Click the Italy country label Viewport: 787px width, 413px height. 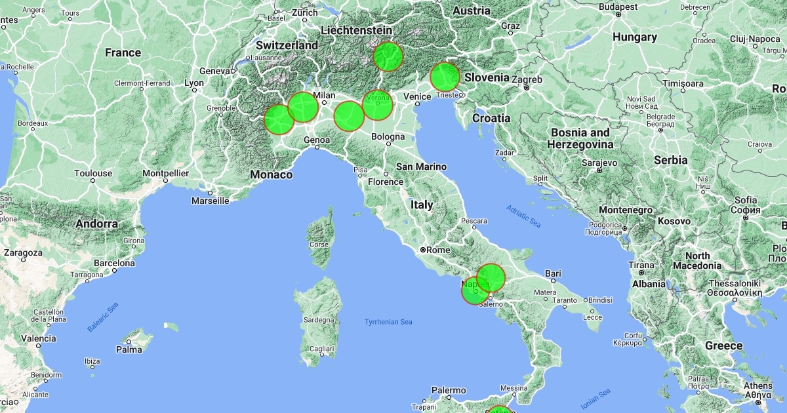click(422, 205)
